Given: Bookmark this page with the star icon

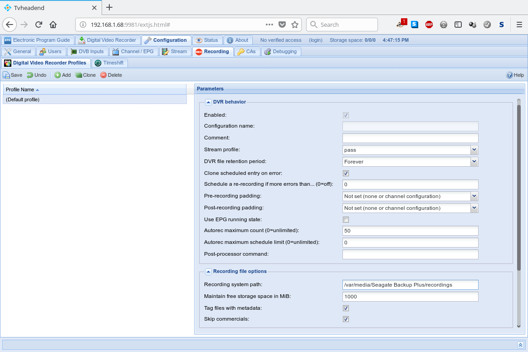Looking at the screenshot, I should click(x=295, y=25).
